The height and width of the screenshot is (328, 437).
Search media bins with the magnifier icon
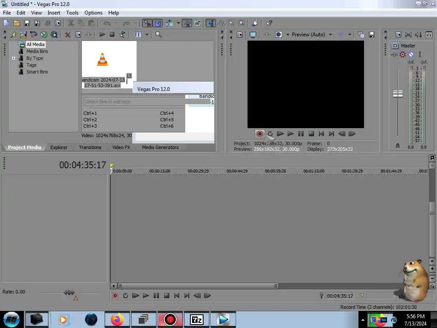point(158,35)
